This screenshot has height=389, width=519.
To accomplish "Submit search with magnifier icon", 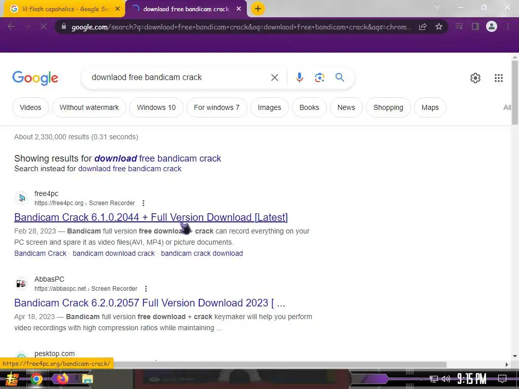I will tap(340, 77).
